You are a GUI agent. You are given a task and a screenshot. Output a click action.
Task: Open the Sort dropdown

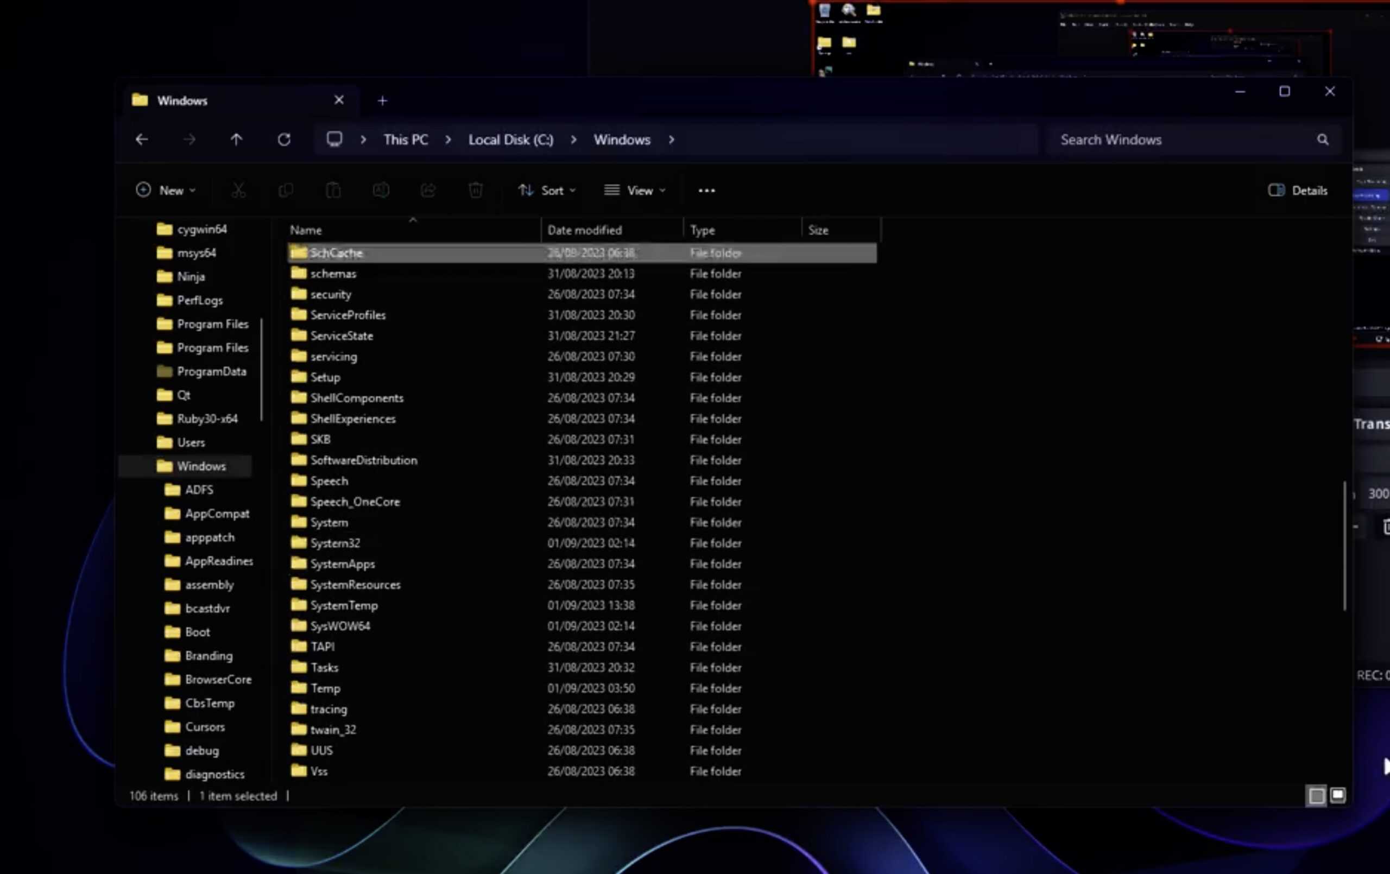click(547, 191)
